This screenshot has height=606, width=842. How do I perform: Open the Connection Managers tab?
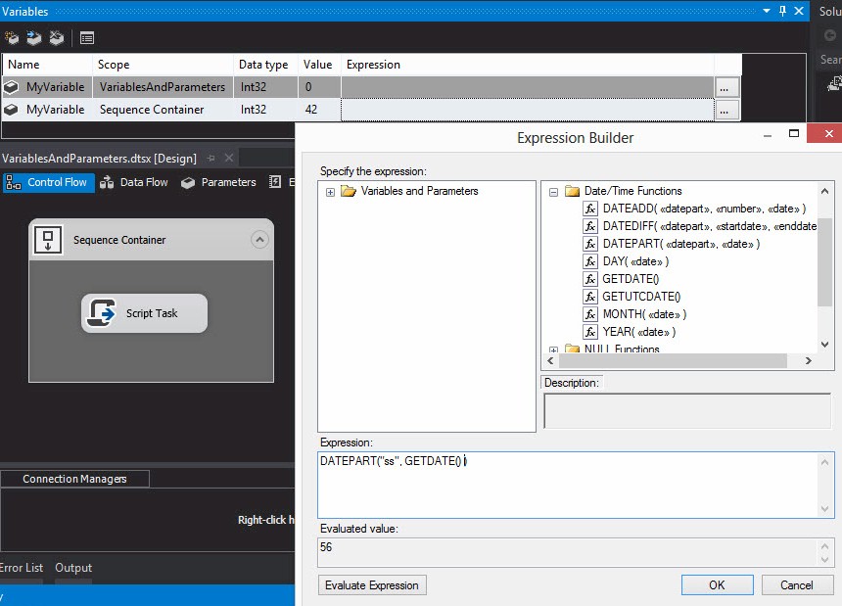[74, 479]
